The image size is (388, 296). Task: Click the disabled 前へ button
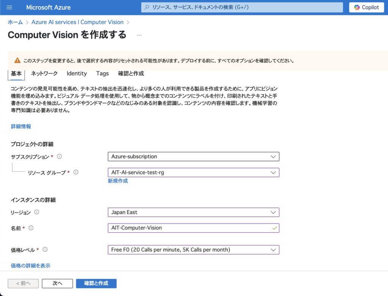[23, 283]
